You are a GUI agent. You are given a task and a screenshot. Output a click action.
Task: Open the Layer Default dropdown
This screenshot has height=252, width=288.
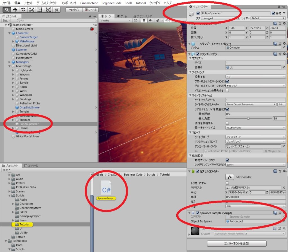click(x=268, y=18)
